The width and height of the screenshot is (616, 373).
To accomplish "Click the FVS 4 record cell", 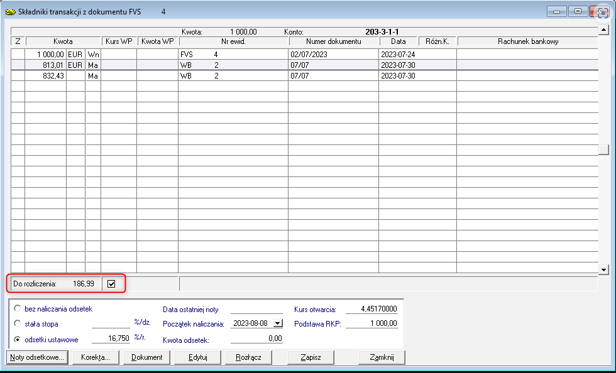I will 233,55.
